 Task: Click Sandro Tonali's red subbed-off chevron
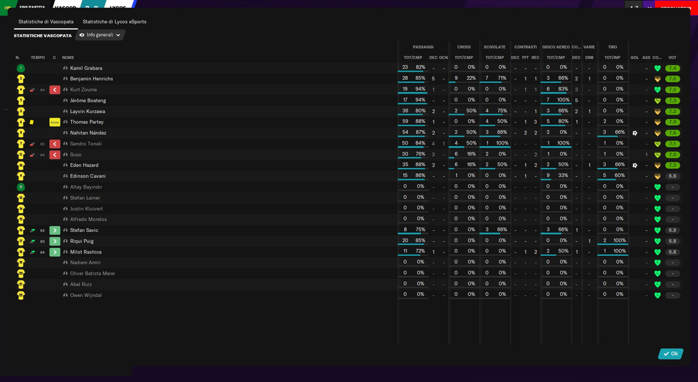(x=55, y=144)
